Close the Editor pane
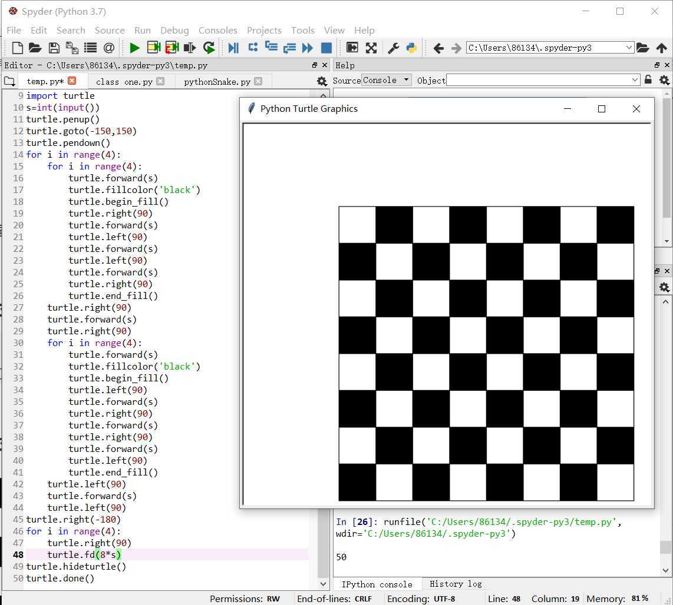The height and width of the screenshot is (605, 673). pyautogui.click(x=325, y=65)
